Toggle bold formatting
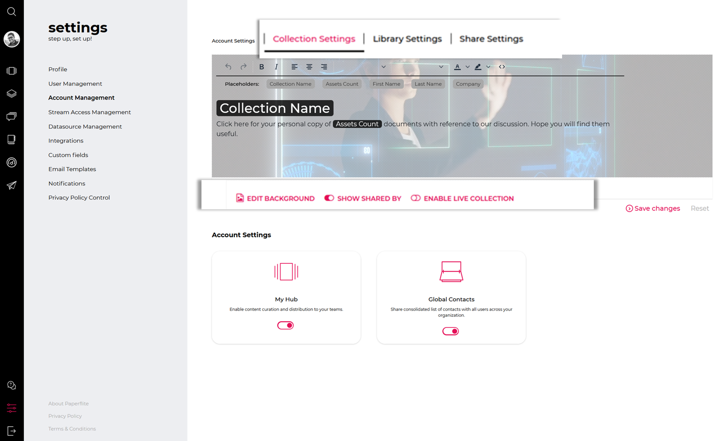This screenshot has width=722, height=441. pos(261,67)
